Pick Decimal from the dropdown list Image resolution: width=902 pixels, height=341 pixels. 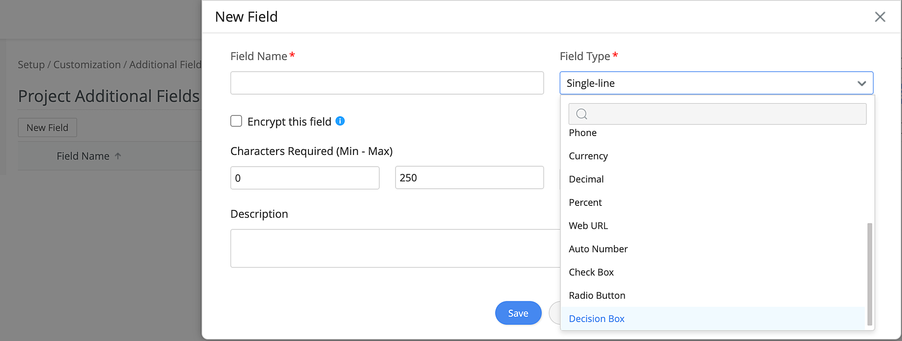[586, 179]
